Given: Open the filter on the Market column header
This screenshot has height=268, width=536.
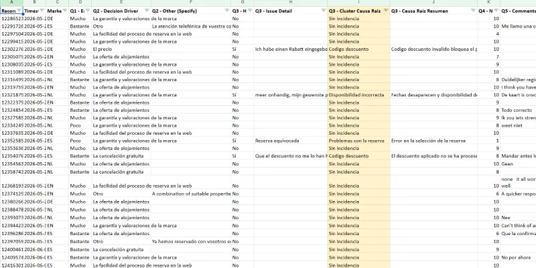Looking at the screenshot, I should (64, 11).
